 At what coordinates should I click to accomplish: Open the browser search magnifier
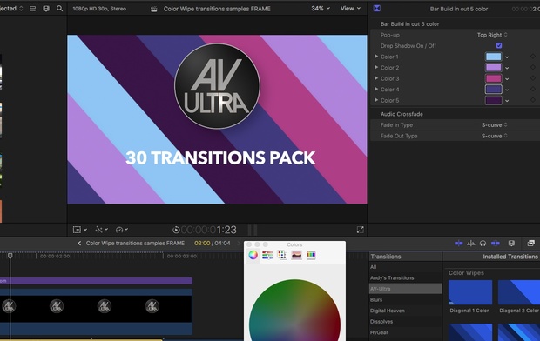[x=59, y=8]
